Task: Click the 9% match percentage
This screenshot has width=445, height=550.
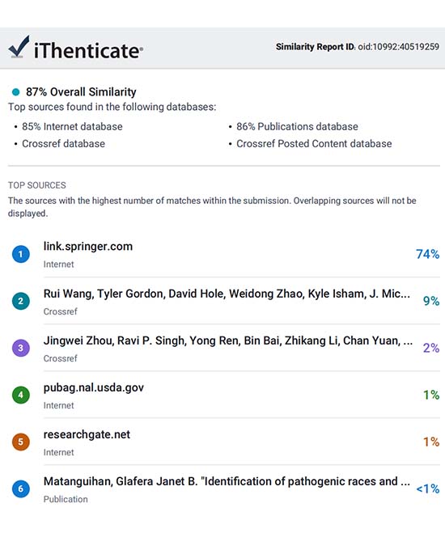Action: (x=431, y=301)
